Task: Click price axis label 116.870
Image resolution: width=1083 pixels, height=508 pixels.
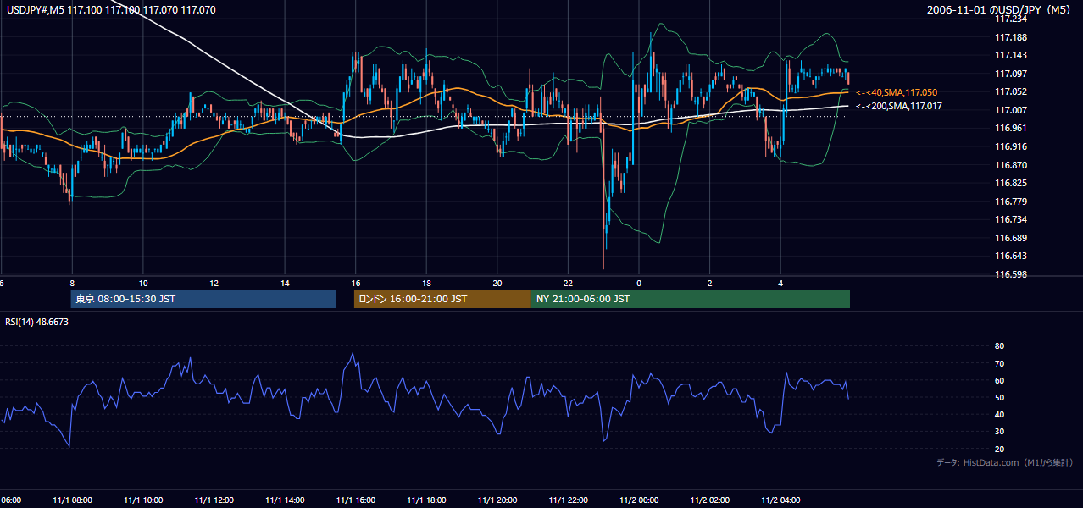Action: point(1011,165)
